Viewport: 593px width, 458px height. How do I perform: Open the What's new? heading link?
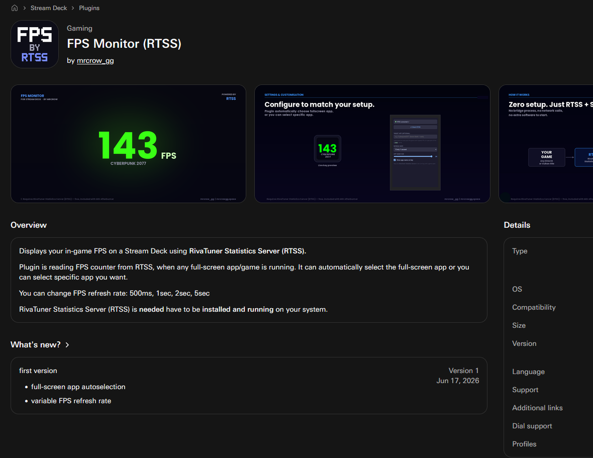click(36, 344)
